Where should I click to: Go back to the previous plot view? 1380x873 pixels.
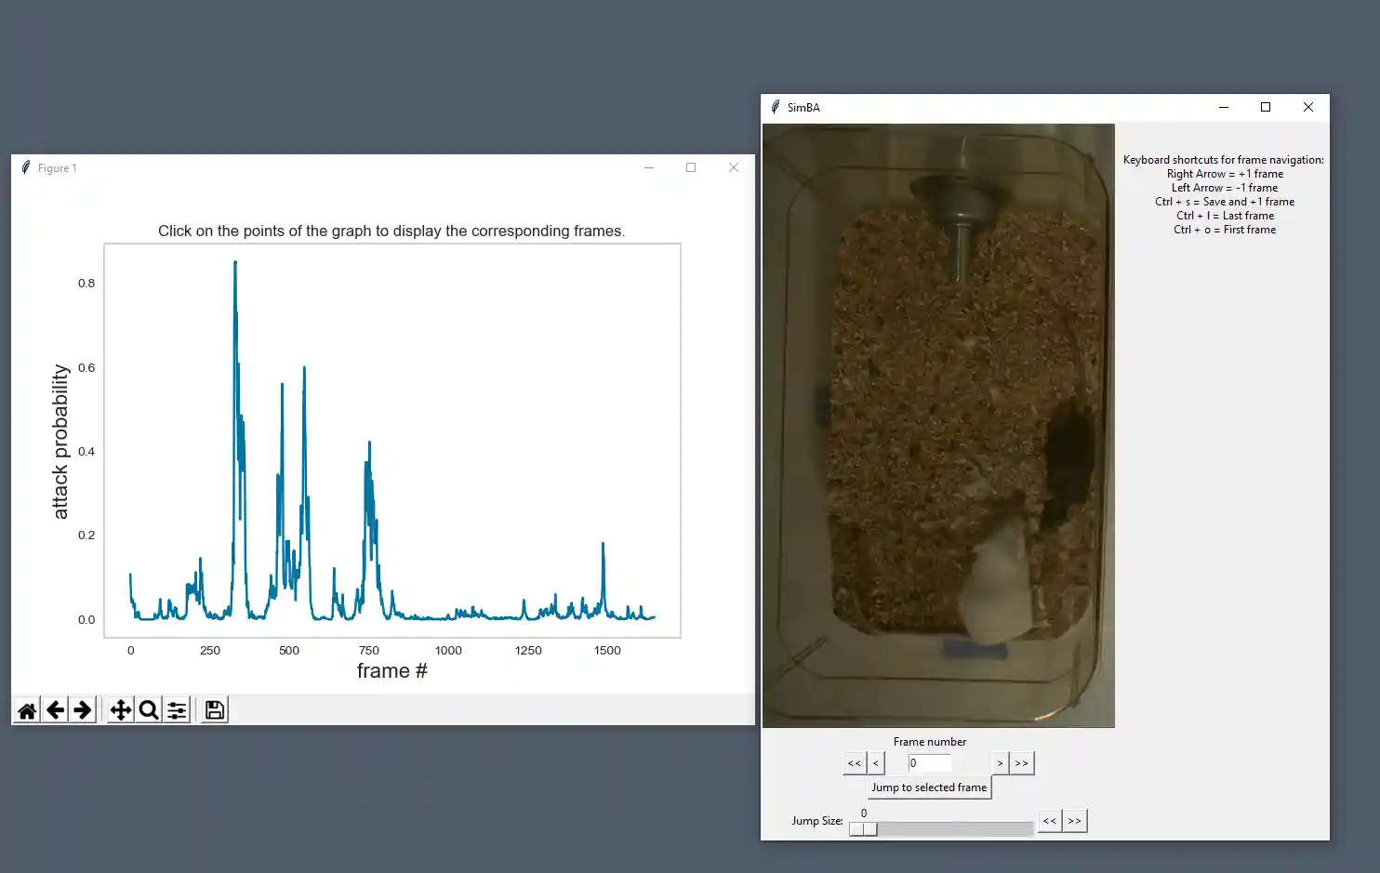[56, 710]
